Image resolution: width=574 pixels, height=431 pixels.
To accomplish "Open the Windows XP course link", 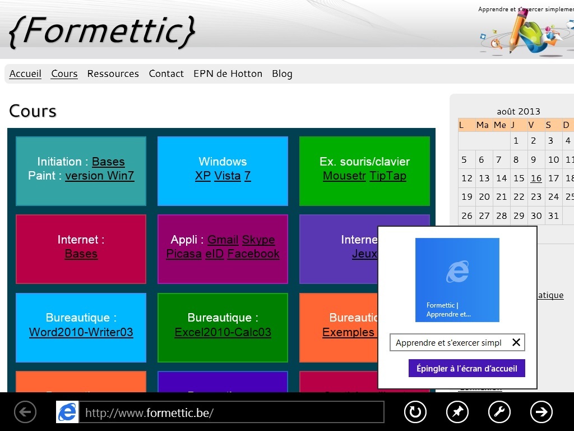I will pyautogui.click(x=203, y=176).
